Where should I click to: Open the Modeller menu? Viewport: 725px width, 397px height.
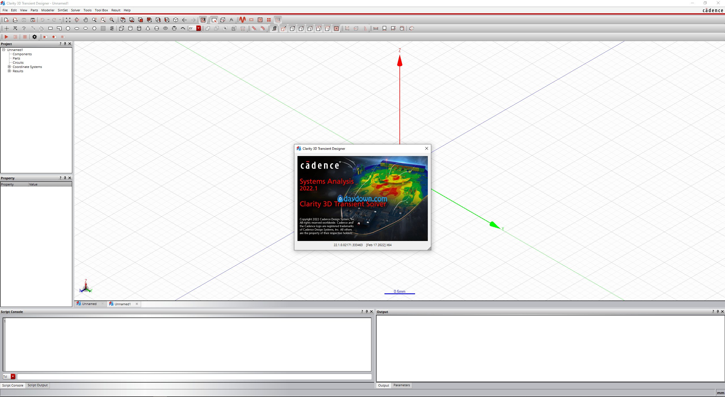click(x=48, y=10)
